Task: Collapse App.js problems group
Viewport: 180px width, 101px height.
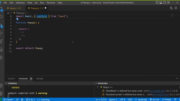Action: [x=98, y=87]
